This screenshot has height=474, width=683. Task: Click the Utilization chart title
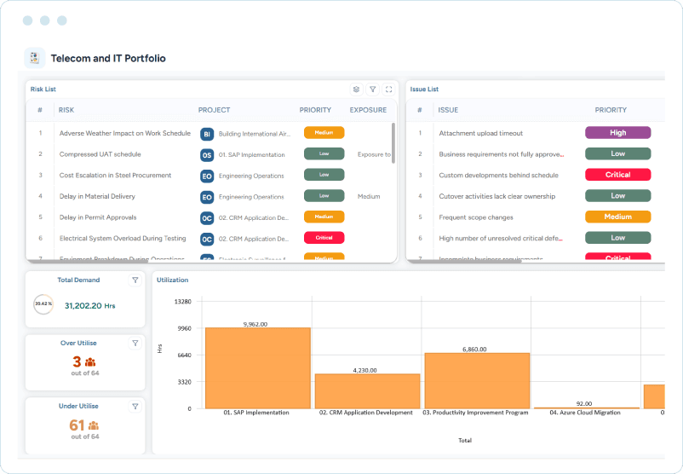click(173, 280)
